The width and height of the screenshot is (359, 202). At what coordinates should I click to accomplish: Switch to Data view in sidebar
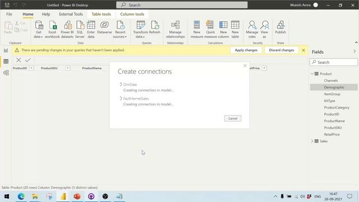click(x=6, y=61)
